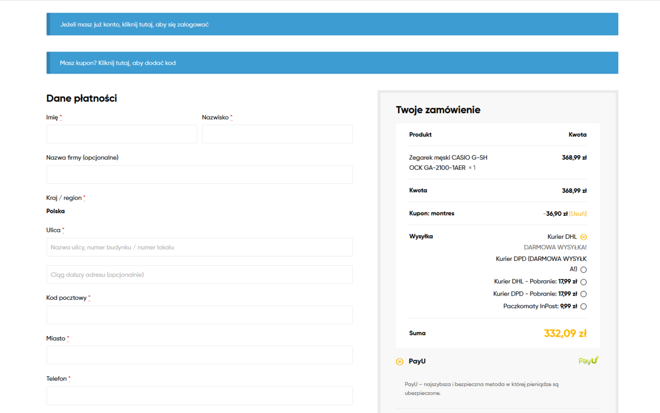Viewport: 660px width, 413px height.
Task: Click into the Nazwisko field
Action: click(277, 134)
